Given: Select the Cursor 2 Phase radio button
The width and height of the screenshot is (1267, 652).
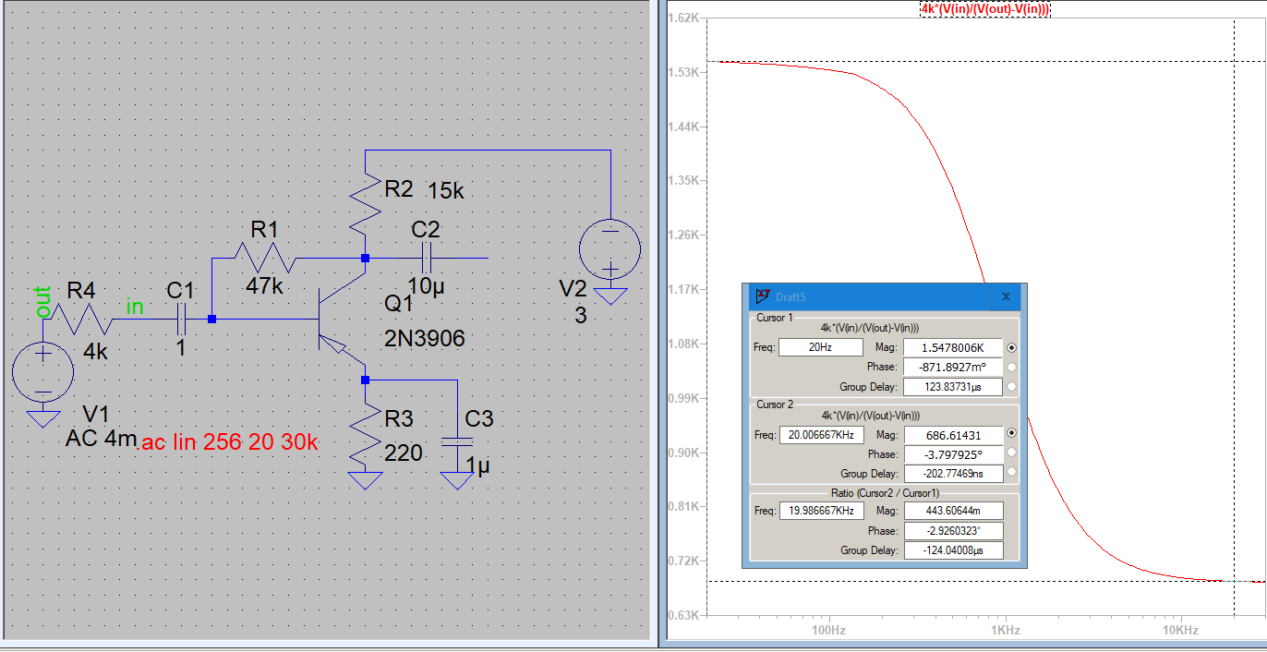Looking at the screenshot, I should tap(1012, 453).
